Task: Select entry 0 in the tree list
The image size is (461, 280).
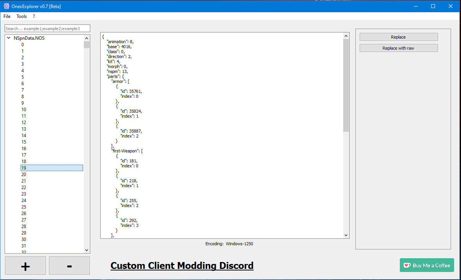Action: click(x=23, y=45)
